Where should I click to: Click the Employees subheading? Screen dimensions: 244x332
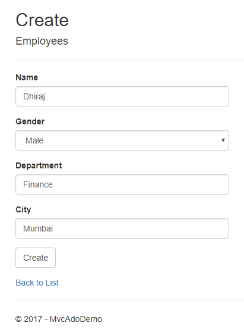point(42,41)
